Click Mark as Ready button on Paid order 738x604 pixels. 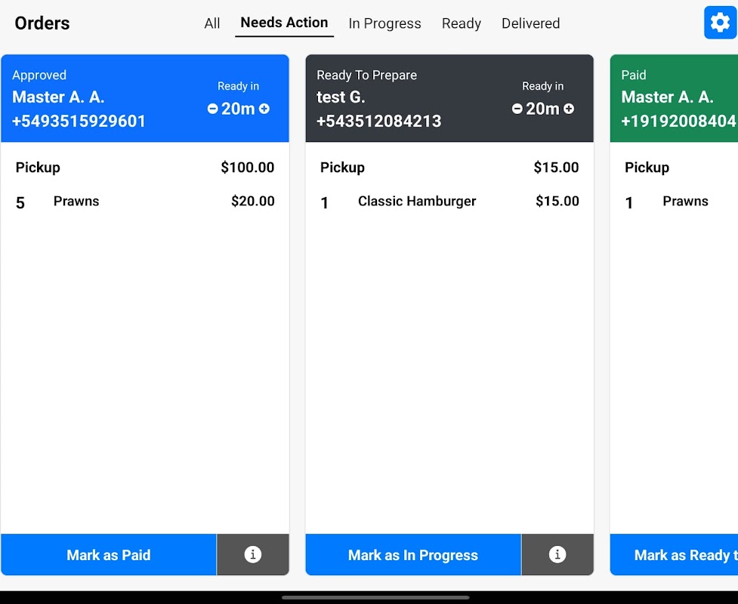coord(674,555)
